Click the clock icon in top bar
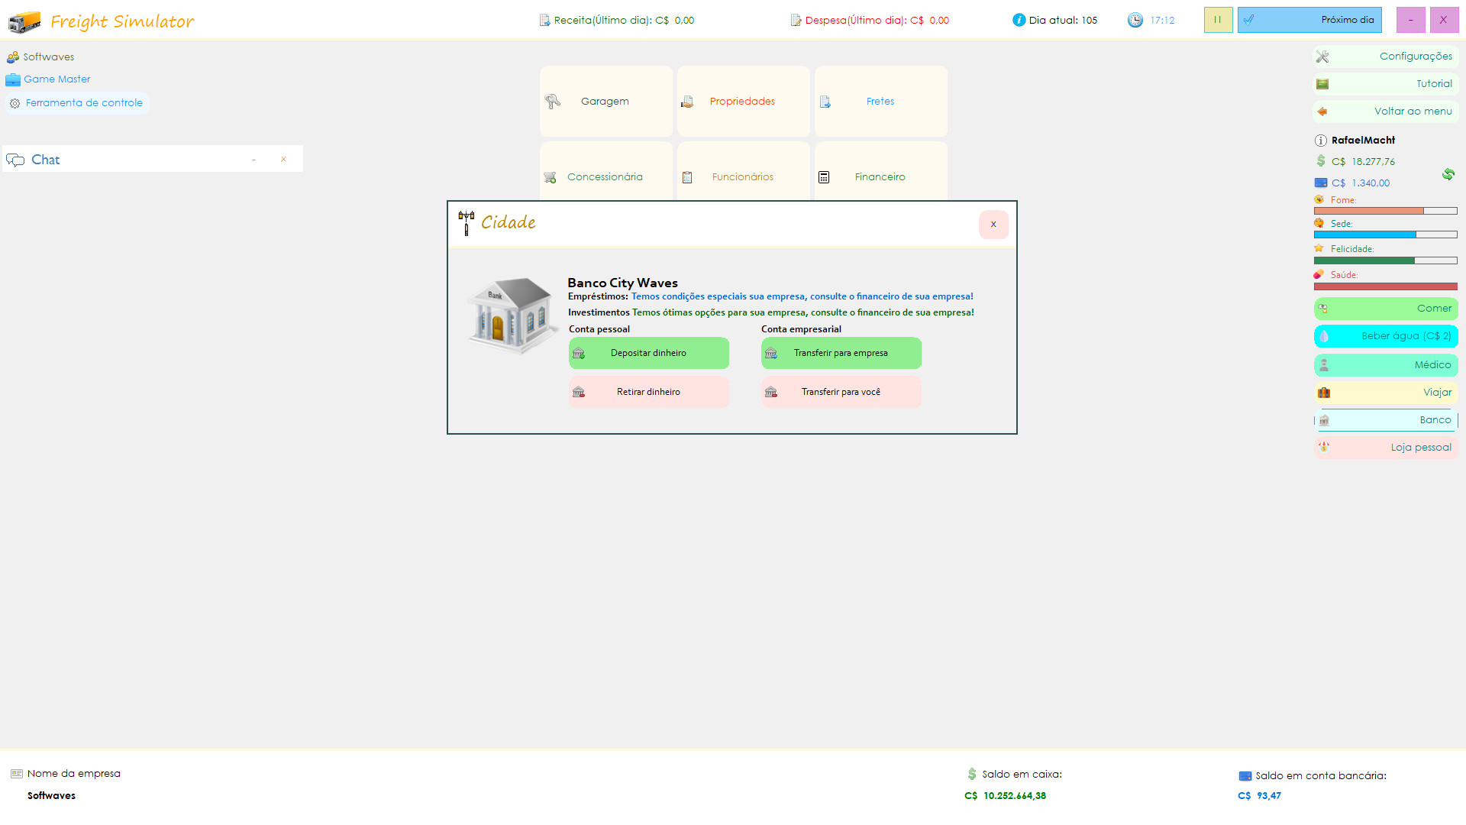This screenshot has height=825, width=1466. click(x=1135, y=20)
